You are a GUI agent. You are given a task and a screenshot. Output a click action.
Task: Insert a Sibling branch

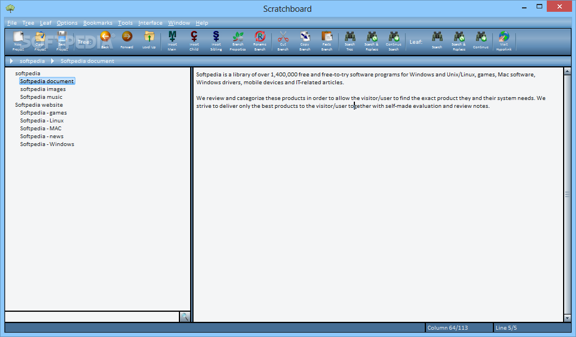[x=216, y=40]
